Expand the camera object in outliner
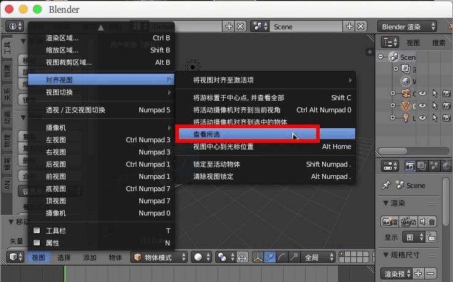Image resolution: width=453 pixels, height=282 pixels. click(x=392, y=93)
